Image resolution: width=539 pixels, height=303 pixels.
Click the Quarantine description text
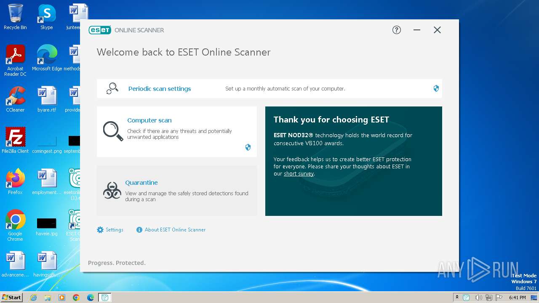[187, 196]
